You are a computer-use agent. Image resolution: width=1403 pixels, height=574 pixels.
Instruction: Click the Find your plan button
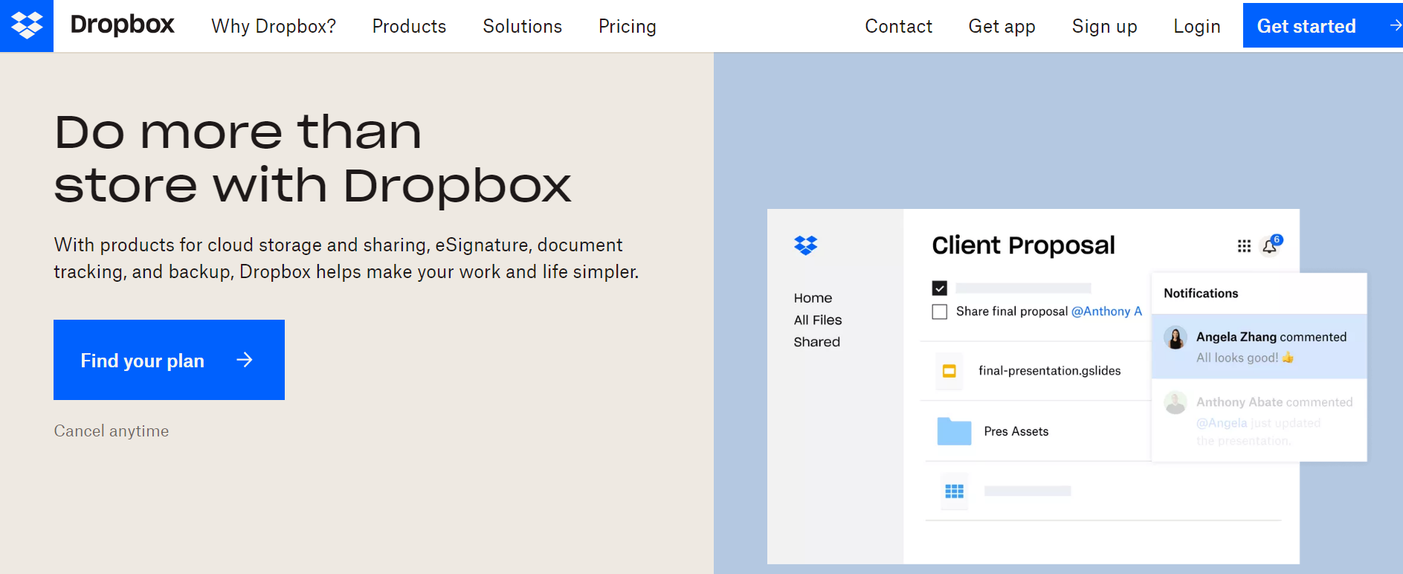click(x=169, y=360)
